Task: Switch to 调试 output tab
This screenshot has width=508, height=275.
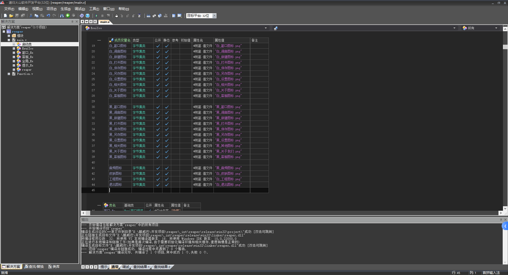Action: (125, 267)
